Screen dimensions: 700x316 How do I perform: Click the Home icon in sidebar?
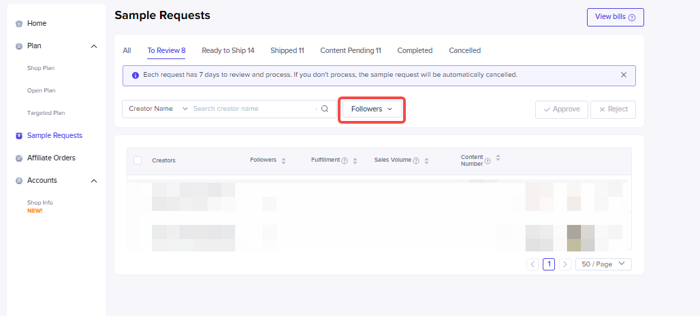[19, 24]
